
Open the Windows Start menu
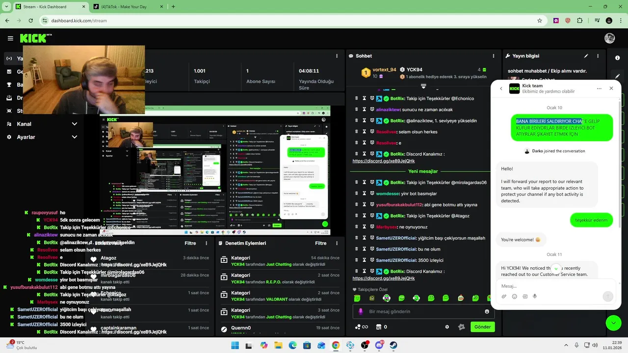235,345
